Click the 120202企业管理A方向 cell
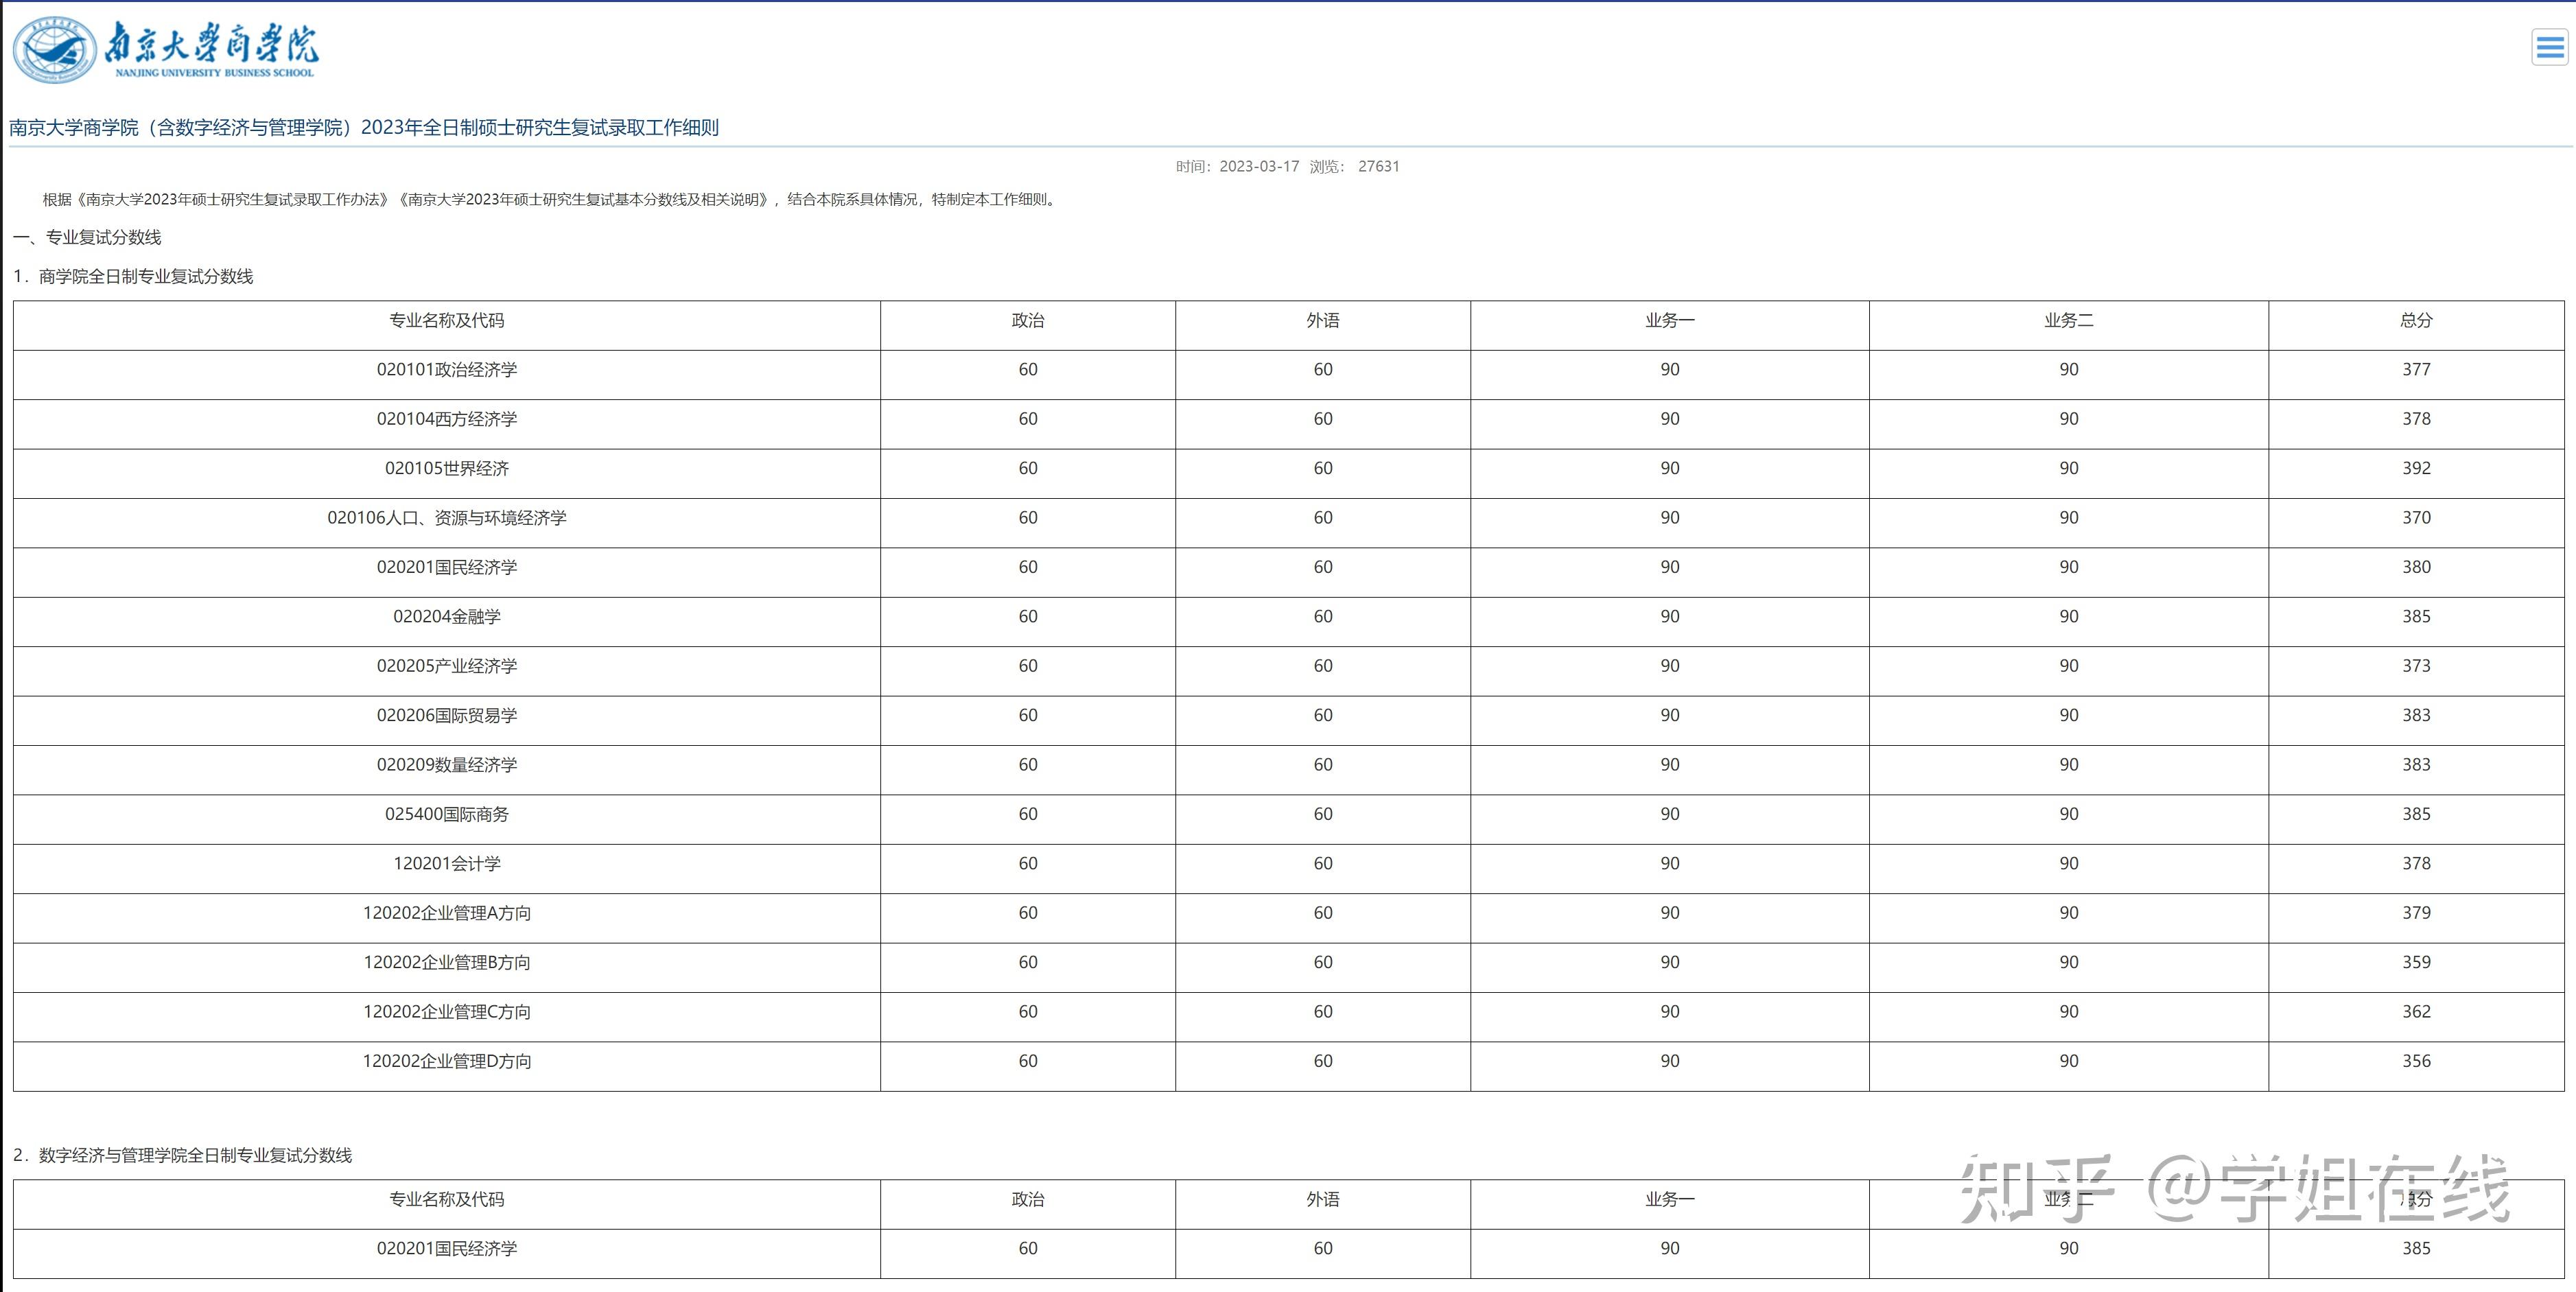The width and height of the screenshot is (2576, 1292). tap(446, 913)
